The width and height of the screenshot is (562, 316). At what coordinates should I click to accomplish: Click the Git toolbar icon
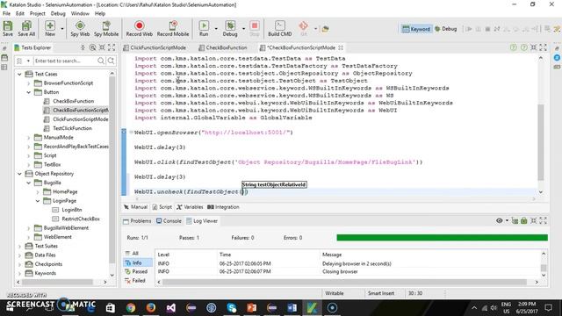point(303,28)
